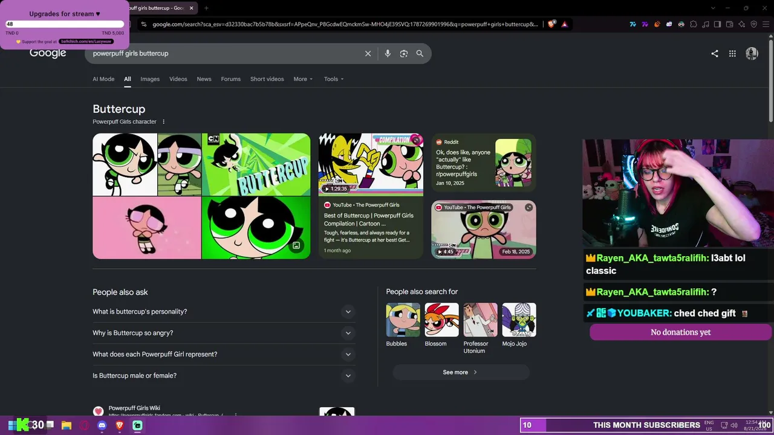Open the Brave Wallet icon
This screenshot has height=435, width=774.
pos(730,24)
